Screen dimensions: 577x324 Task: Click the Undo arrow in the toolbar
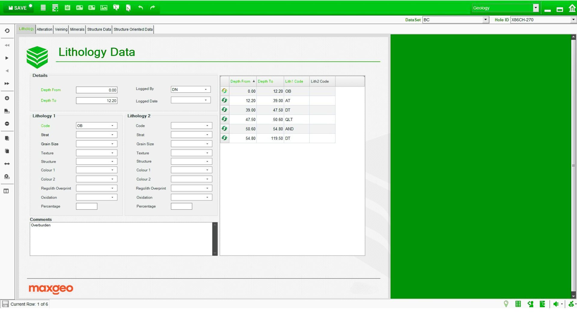point(140,8)
